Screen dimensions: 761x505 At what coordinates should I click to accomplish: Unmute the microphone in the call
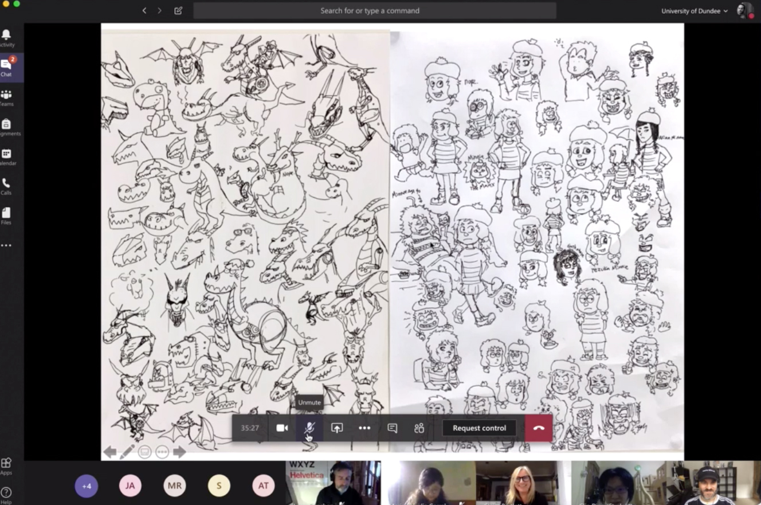(309, 428)
